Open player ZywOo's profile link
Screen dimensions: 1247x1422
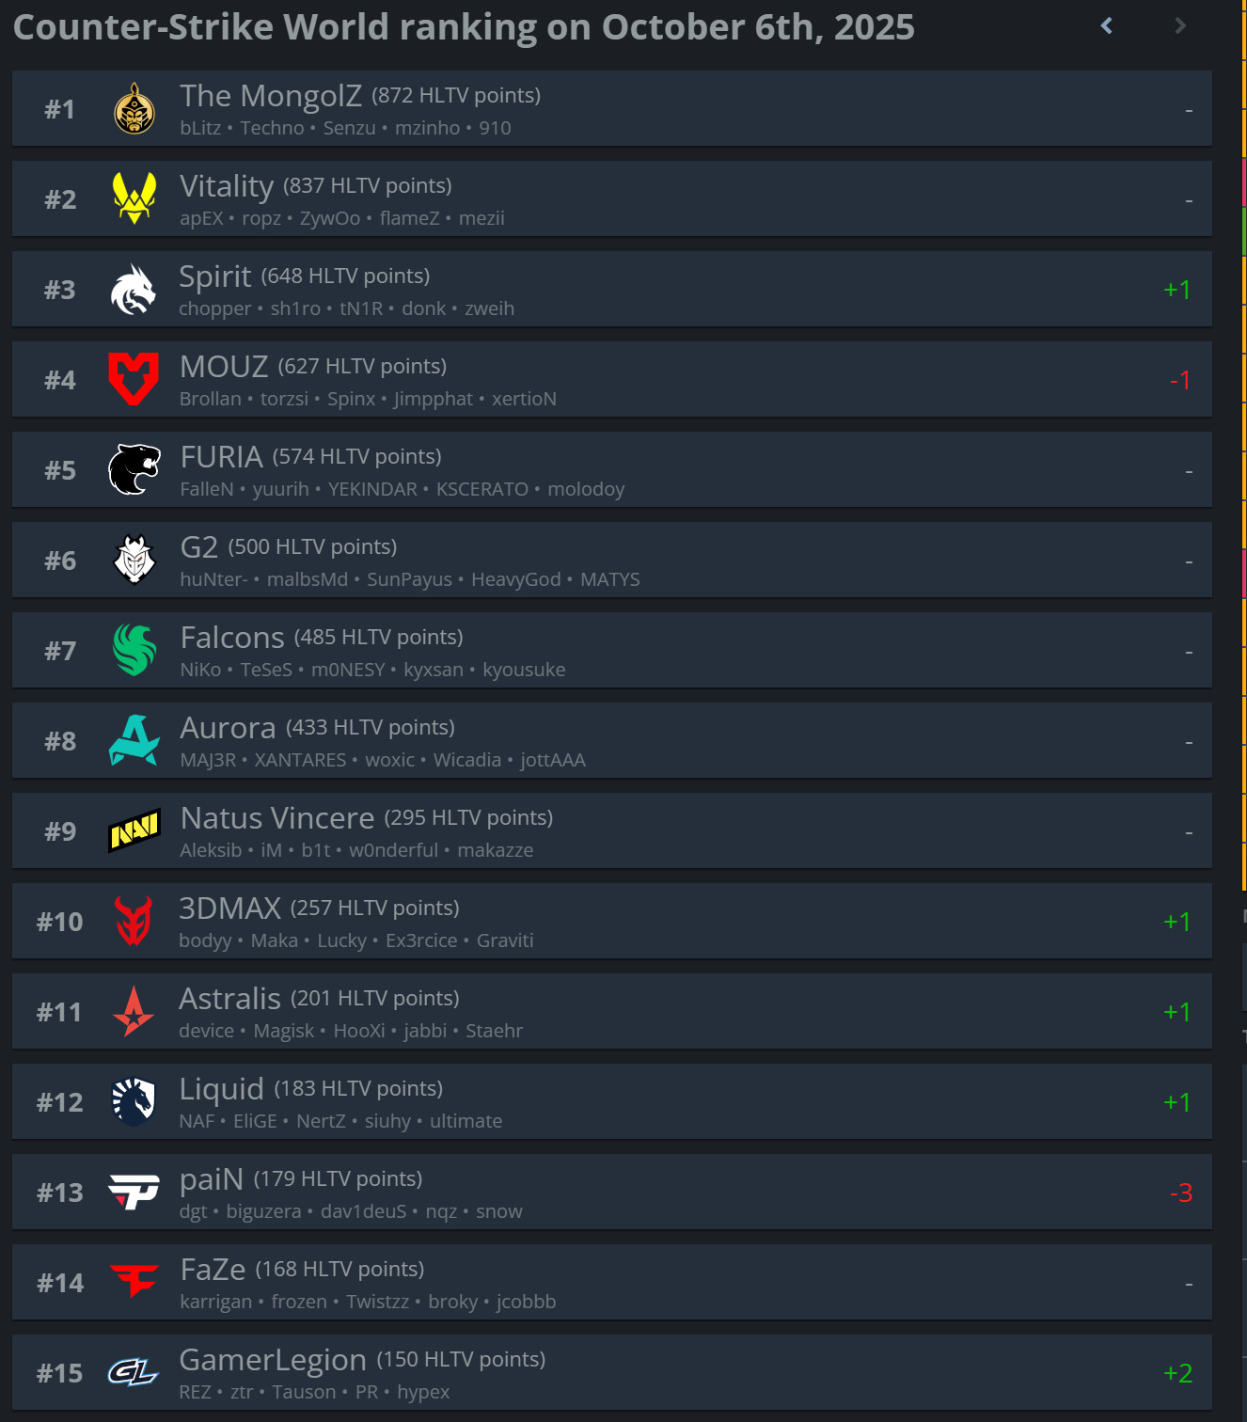click(x=330, y=218)
